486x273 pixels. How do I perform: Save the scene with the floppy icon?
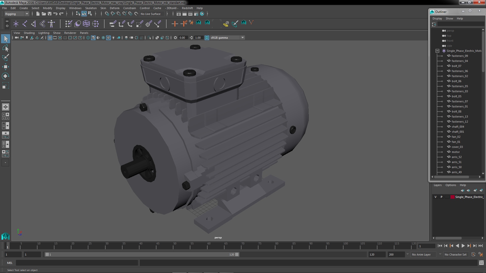click(x=50, y=14)
